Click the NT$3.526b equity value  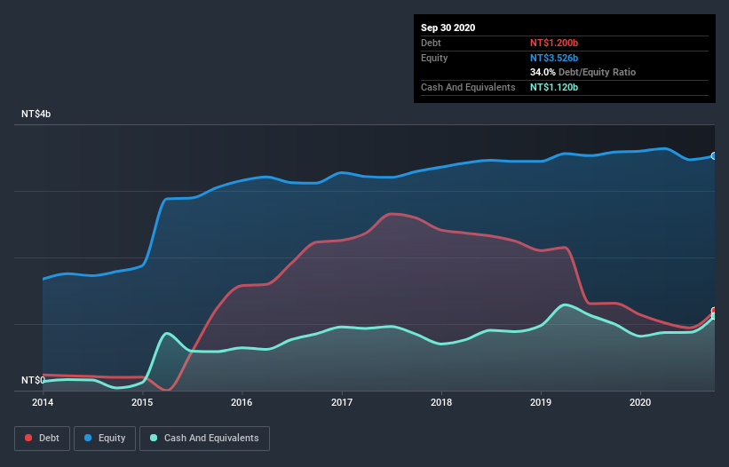tap(554, 58)
